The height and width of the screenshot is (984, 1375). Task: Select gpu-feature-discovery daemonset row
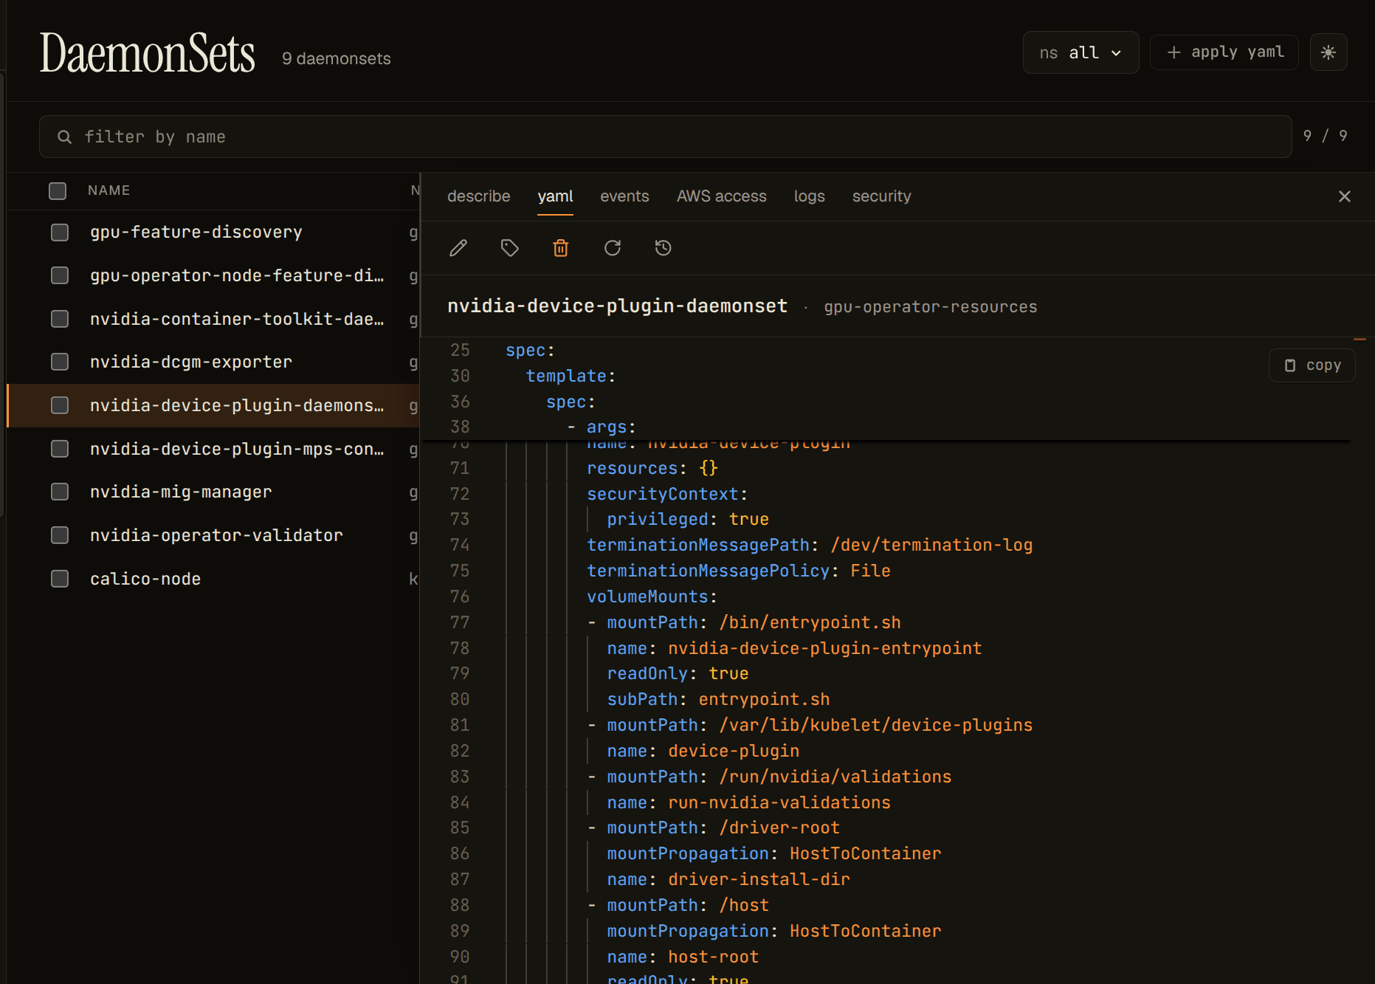pyautogui.click(x=213, y=233)
